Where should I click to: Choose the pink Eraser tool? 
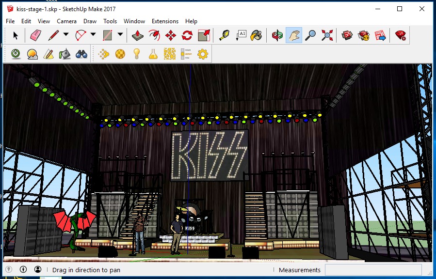point(35,35)
